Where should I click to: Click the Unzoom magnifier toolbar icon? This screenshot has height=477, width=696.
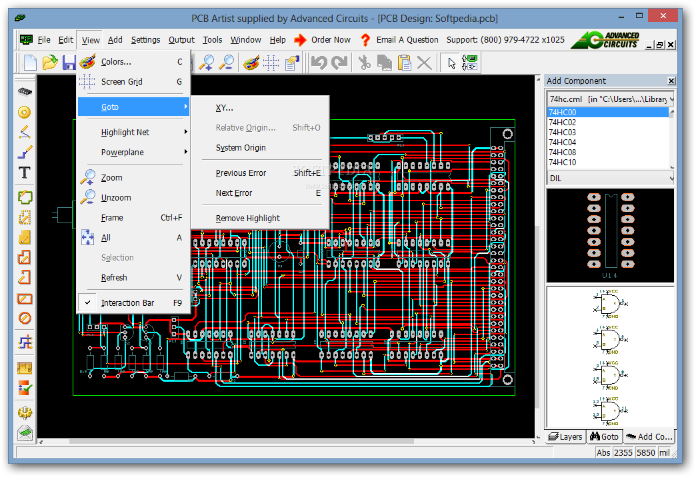click(227, 63)
